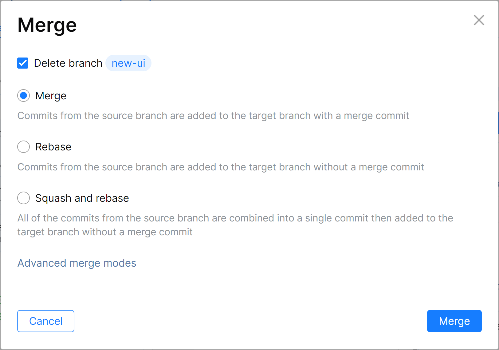The width and height of the screenshot is (499, 350).
Task: Close the Merge dialog with the X
Action: 479,20
